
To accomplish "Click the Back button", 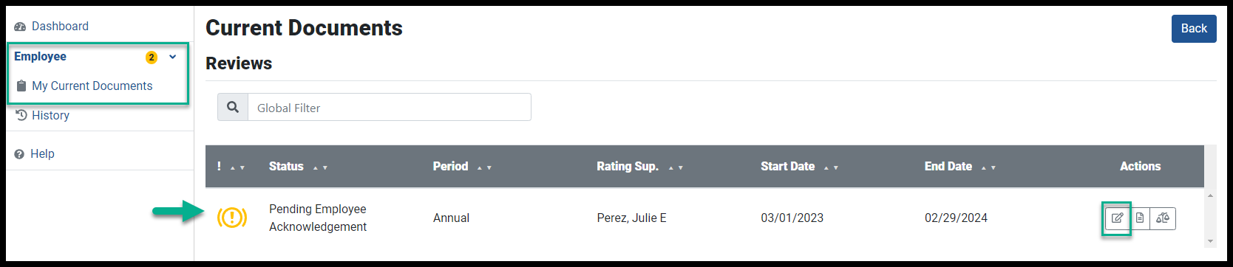I will pos(1194,29).
